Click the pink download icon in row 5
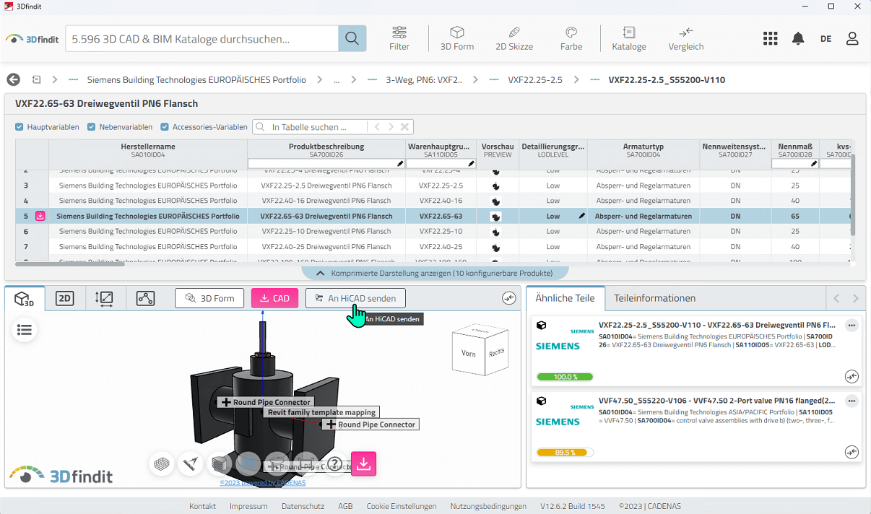The image size is (871, 514). coord(40,216)
